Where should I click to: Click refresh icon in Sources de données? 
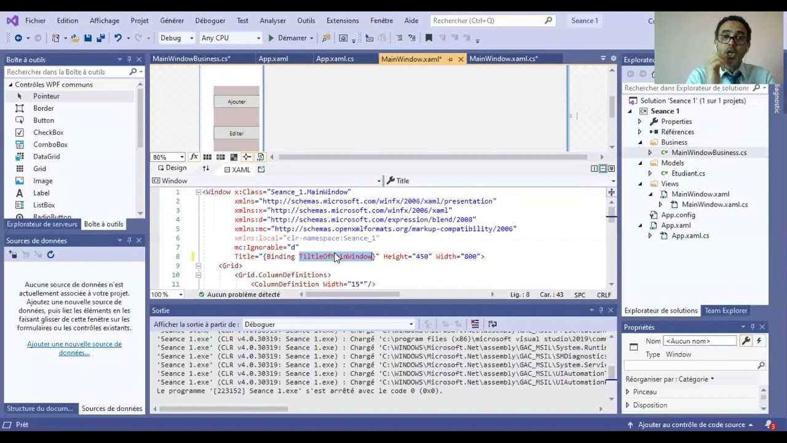(x=51, y=254)
